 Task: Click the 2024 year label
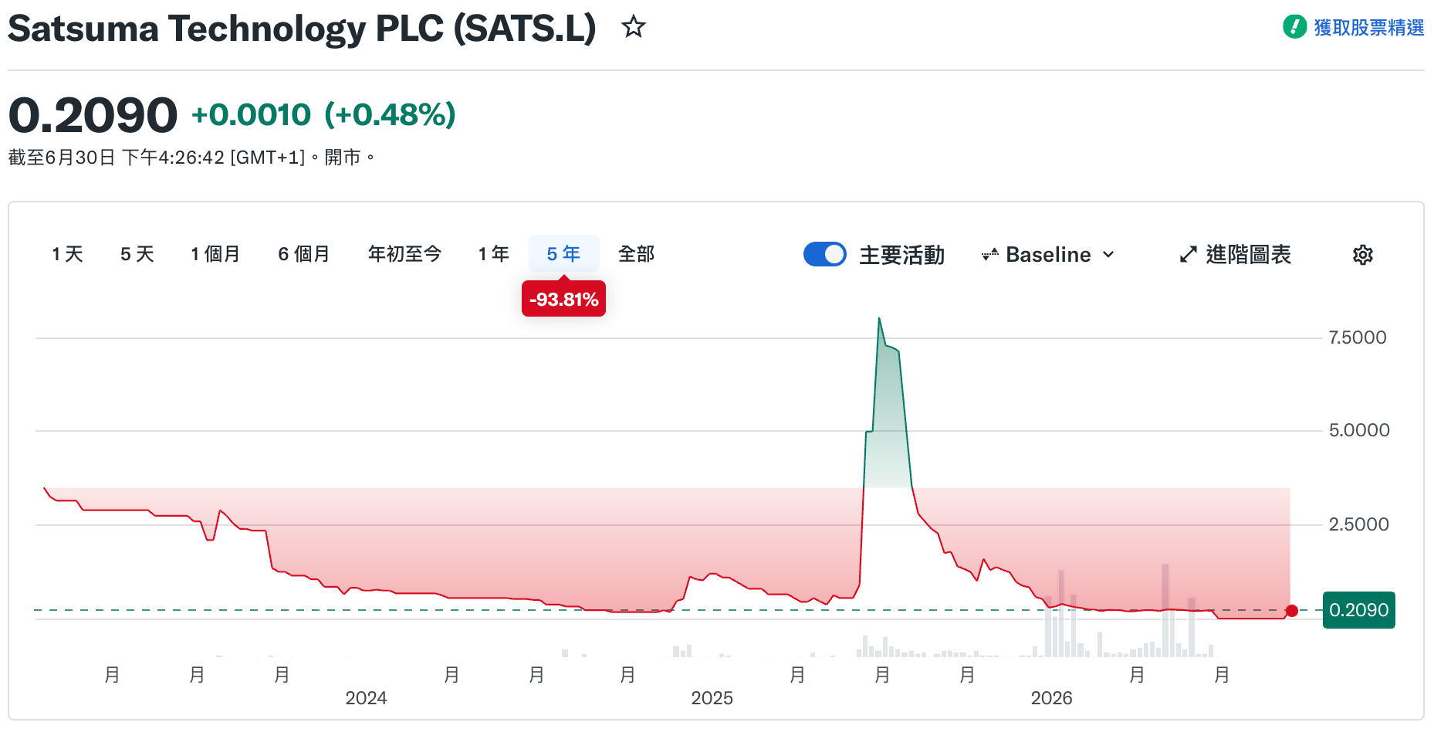[366, 698]
